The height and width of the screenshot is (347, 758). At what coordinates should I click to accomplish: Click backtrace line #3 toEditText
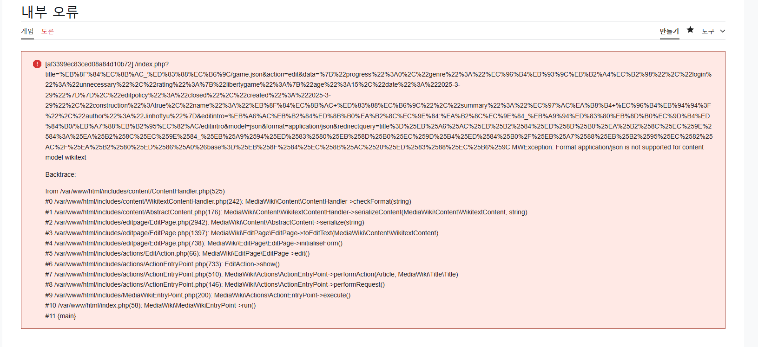coord(242,233)
